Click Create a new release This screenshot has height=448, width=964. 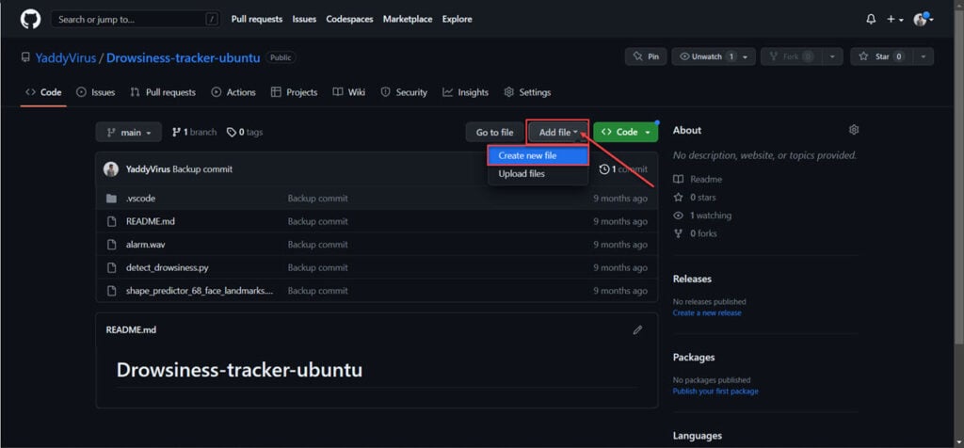[x=707, y=312]
